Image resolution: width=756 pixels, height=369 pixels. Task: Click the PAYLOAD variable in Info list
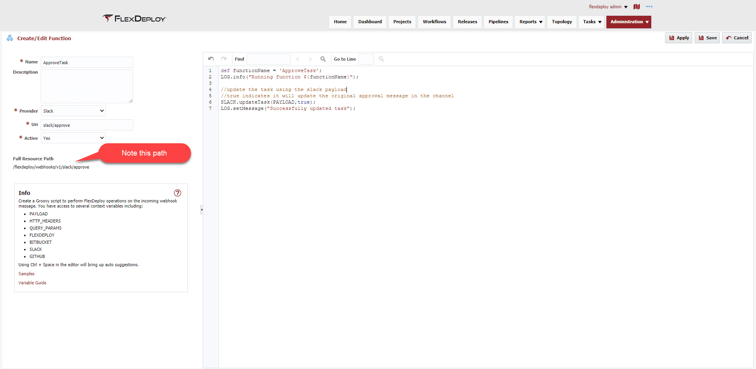click(x=39, y=214)
